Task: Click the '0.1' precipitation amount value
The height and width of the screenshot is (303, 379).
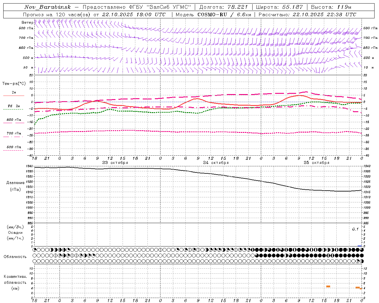Action: click(x=355, y=229)
